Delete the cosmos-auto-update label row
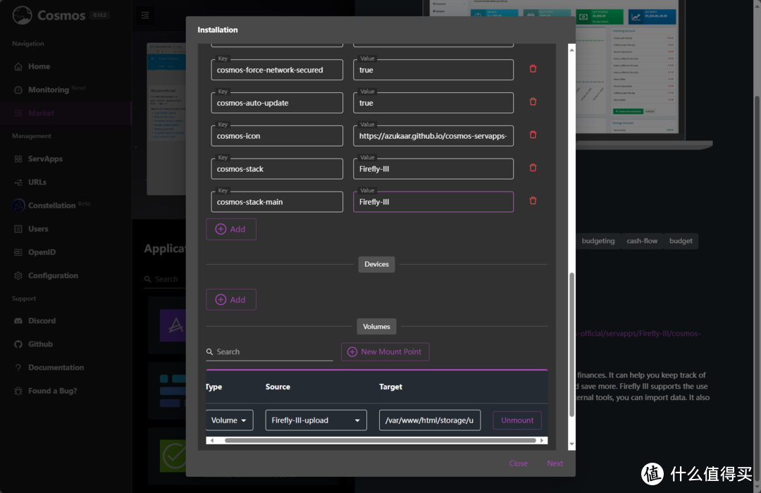This screenshot has height=493, width=761. (533, 102)
